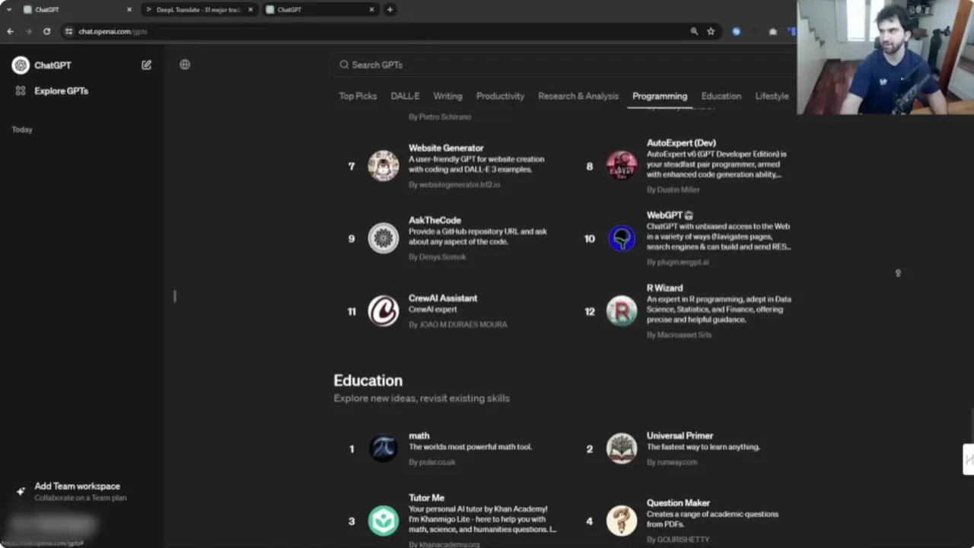Image resolution: width=974 pixels, height=548 pixels.
Task: Open the tab search dropdown arrow
Action: tap(8, 10)
